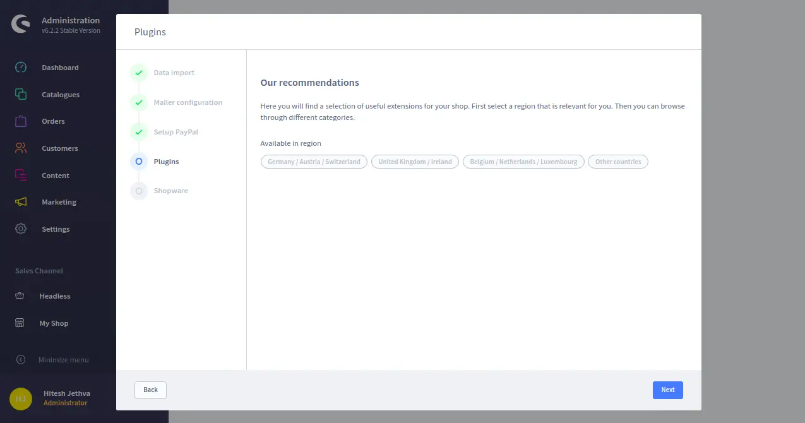
Task: Select the Plugins step label
Action: 167,162
